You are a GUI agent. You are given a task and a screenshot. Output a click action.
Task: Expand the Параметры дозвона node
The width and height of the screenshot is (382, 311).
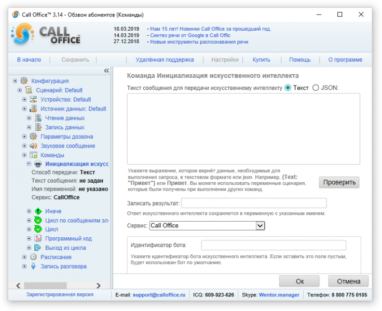pos(24,137)
